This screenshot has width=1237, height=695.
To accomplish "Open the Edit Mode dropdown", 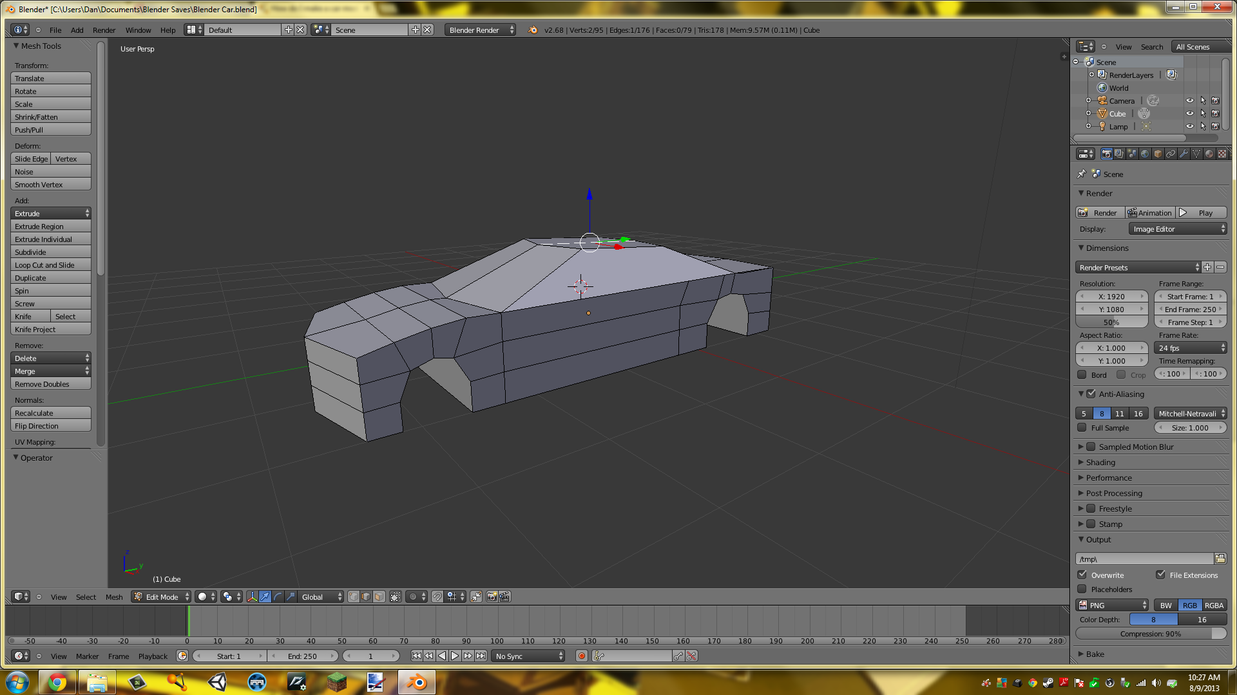I will pyautogui.click(x=162, y=597).
